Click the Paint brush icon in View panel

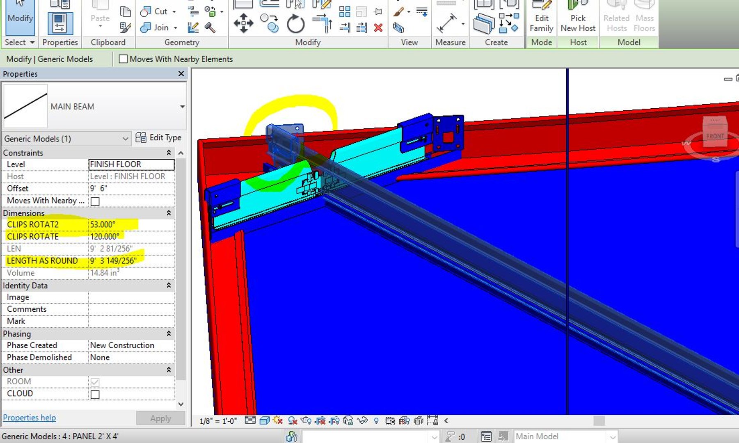click(x=398, y=11)
